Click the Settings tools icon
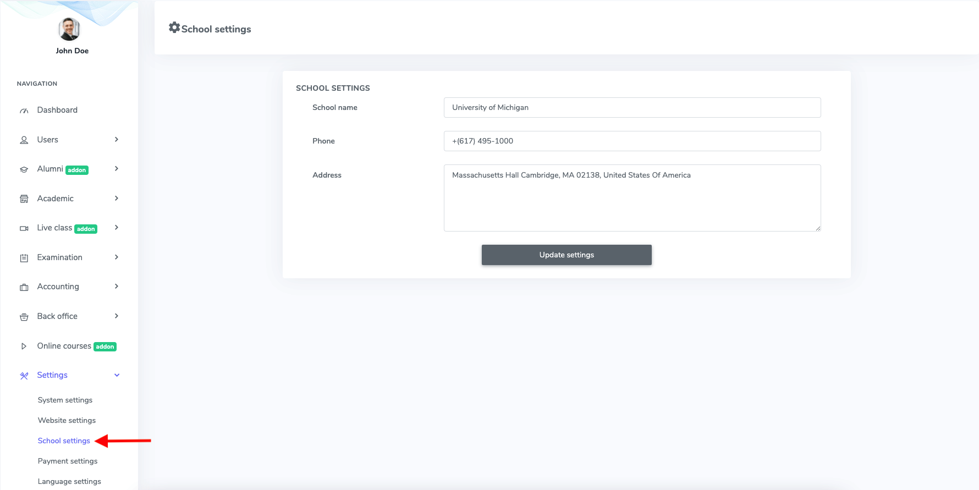Image resolution: width=979 pixels, height=490 pixels. [24, 376]
